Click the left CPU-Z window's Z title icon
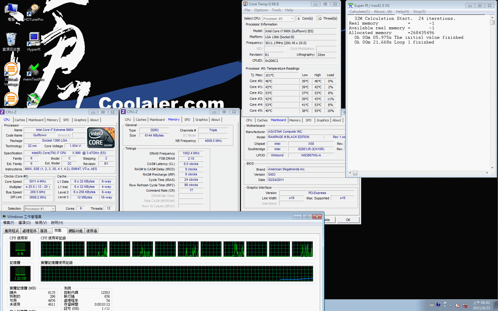498x311 pixels. click(2, 112)
